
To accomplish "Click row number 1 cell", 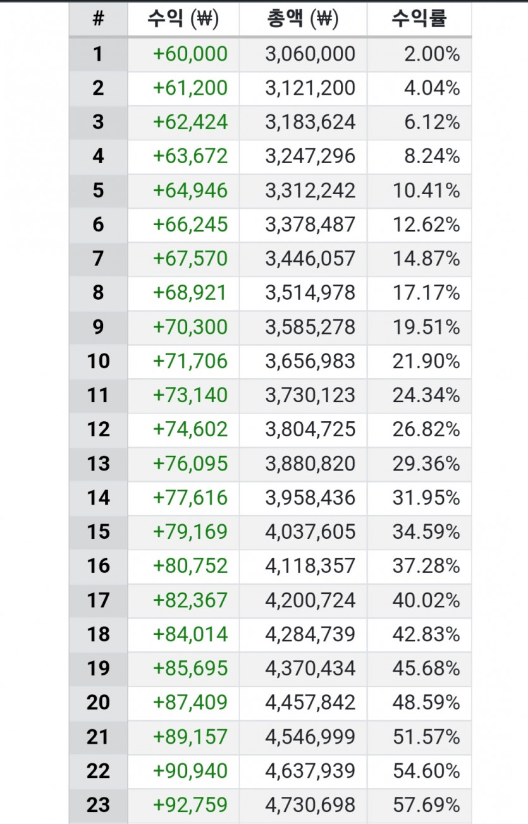I will click(x=98, y=54).
